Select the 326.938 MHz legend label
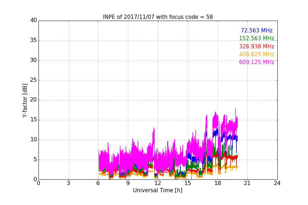 (x=257, y=46)
